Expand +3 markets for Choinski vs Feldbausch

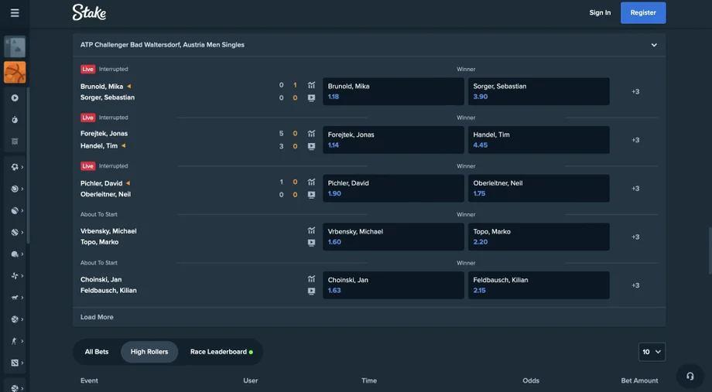click(x=635, y=285)
